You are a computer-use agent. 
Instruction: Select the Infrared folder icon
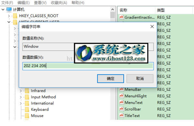click(27, 91)
